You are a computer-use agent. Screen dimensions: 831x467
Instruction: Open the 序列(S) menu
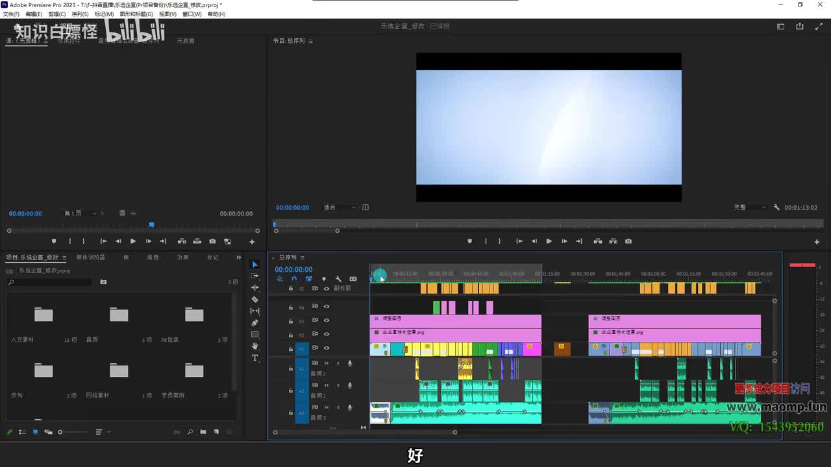(80, 14)
